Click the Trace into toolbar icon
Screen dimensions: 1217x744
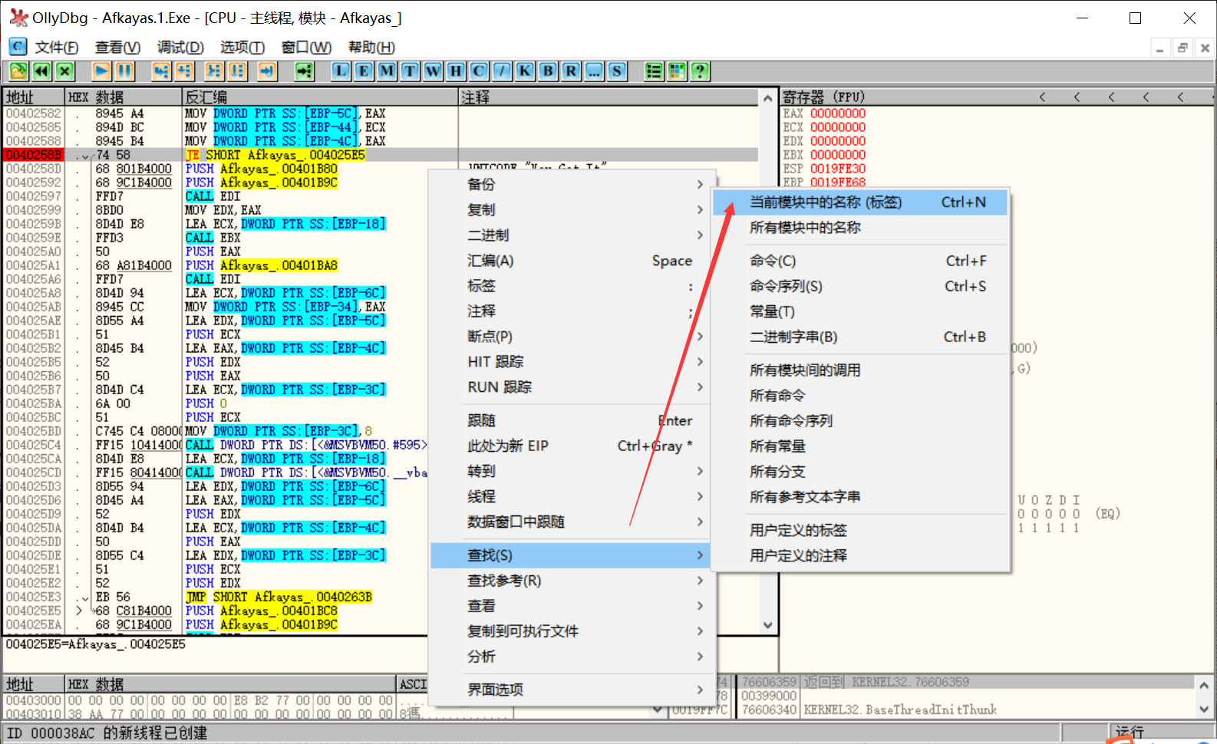(x=214, y=71)
